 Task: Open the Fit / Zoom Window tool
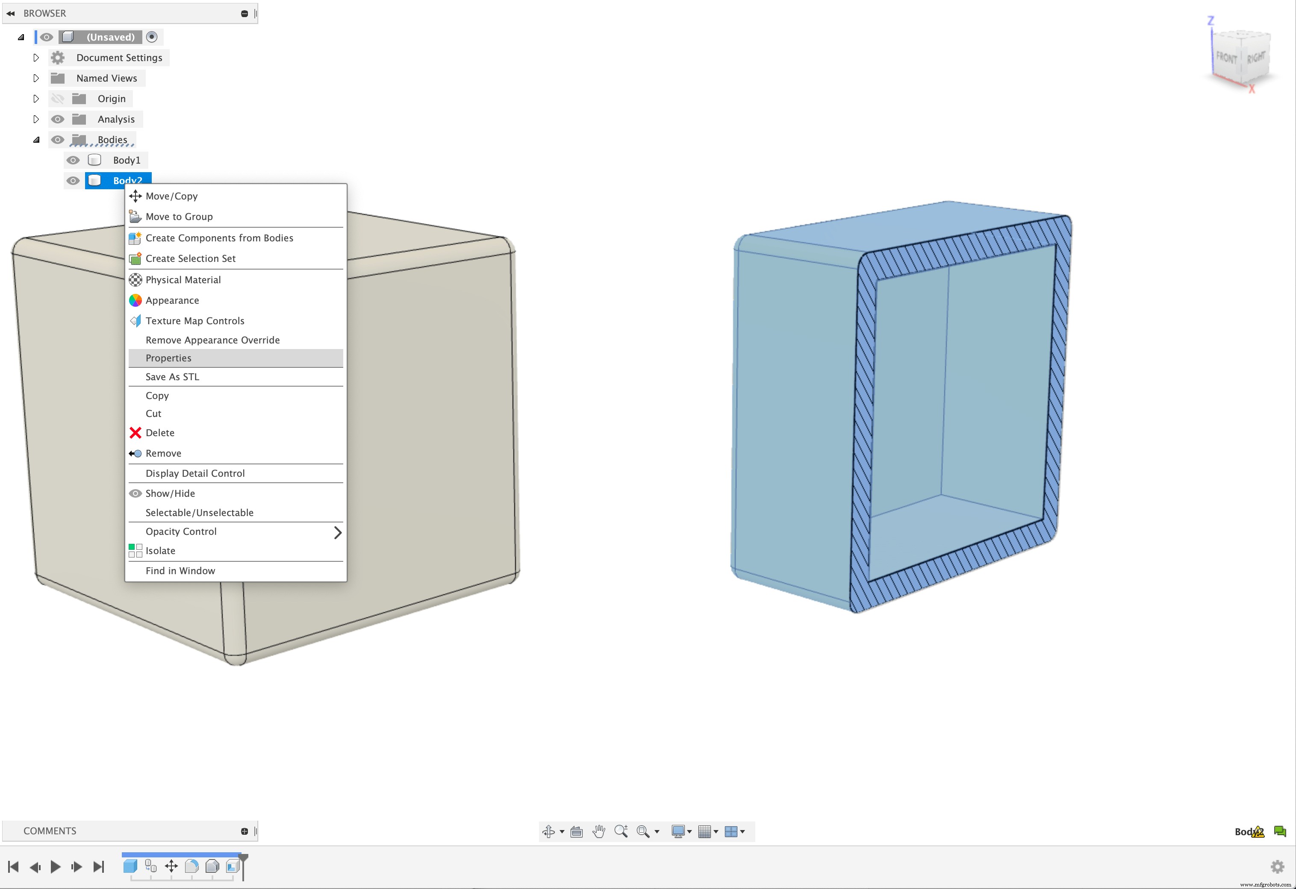point(644,831)
